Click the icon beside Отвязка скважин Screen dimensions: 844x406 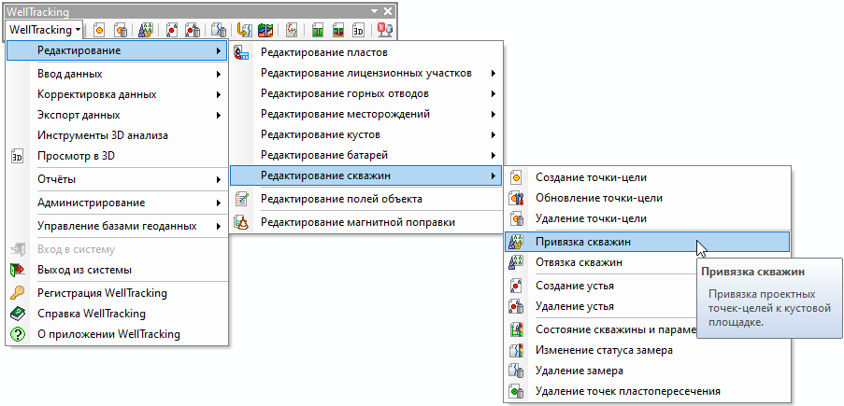click(517, 262)
